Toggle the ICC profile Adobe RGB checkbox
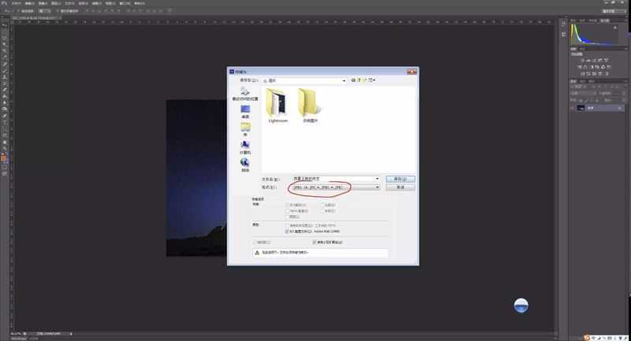This screenshot has height=341, width=631. 287,232
